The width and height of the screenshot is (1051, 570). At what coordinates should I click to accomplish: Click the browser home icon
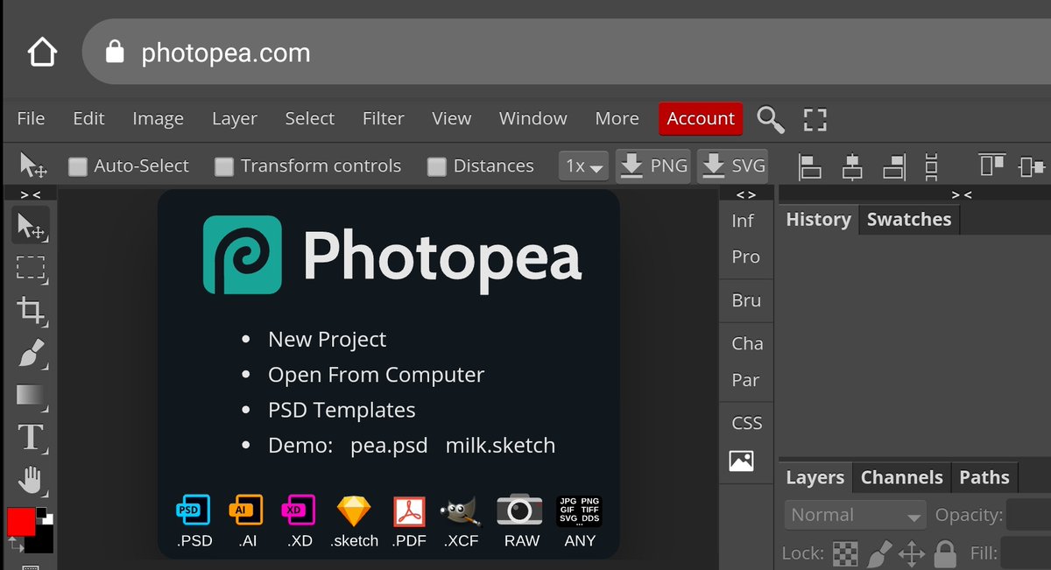click(x=41, y=53)
